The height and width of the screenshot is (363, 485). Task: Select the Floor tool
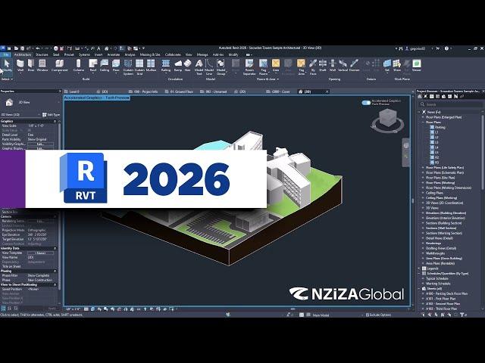(x=116, y=66)
